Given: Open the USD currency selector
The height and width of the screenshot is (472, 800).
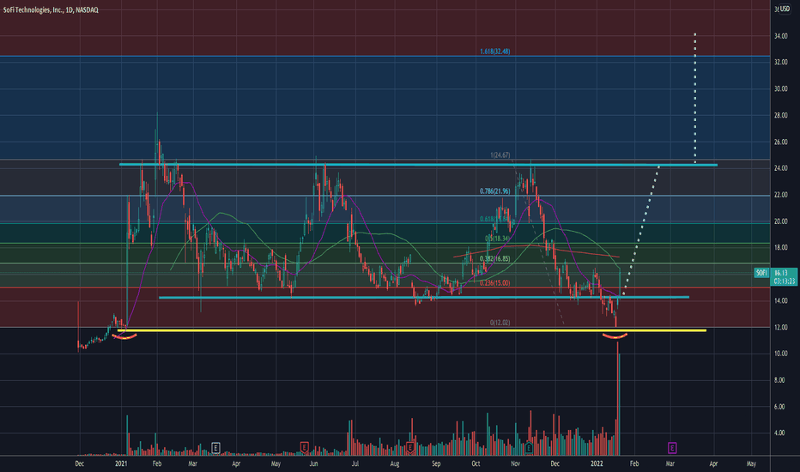Looking at the screenshot, I should [x=785, y=9].
